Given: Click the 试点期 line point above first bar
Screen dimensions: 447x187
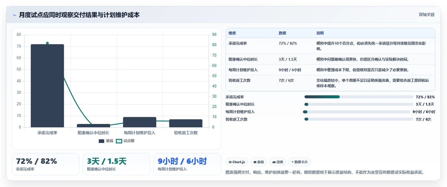Looking at the screenshot, I should [47, 43].
